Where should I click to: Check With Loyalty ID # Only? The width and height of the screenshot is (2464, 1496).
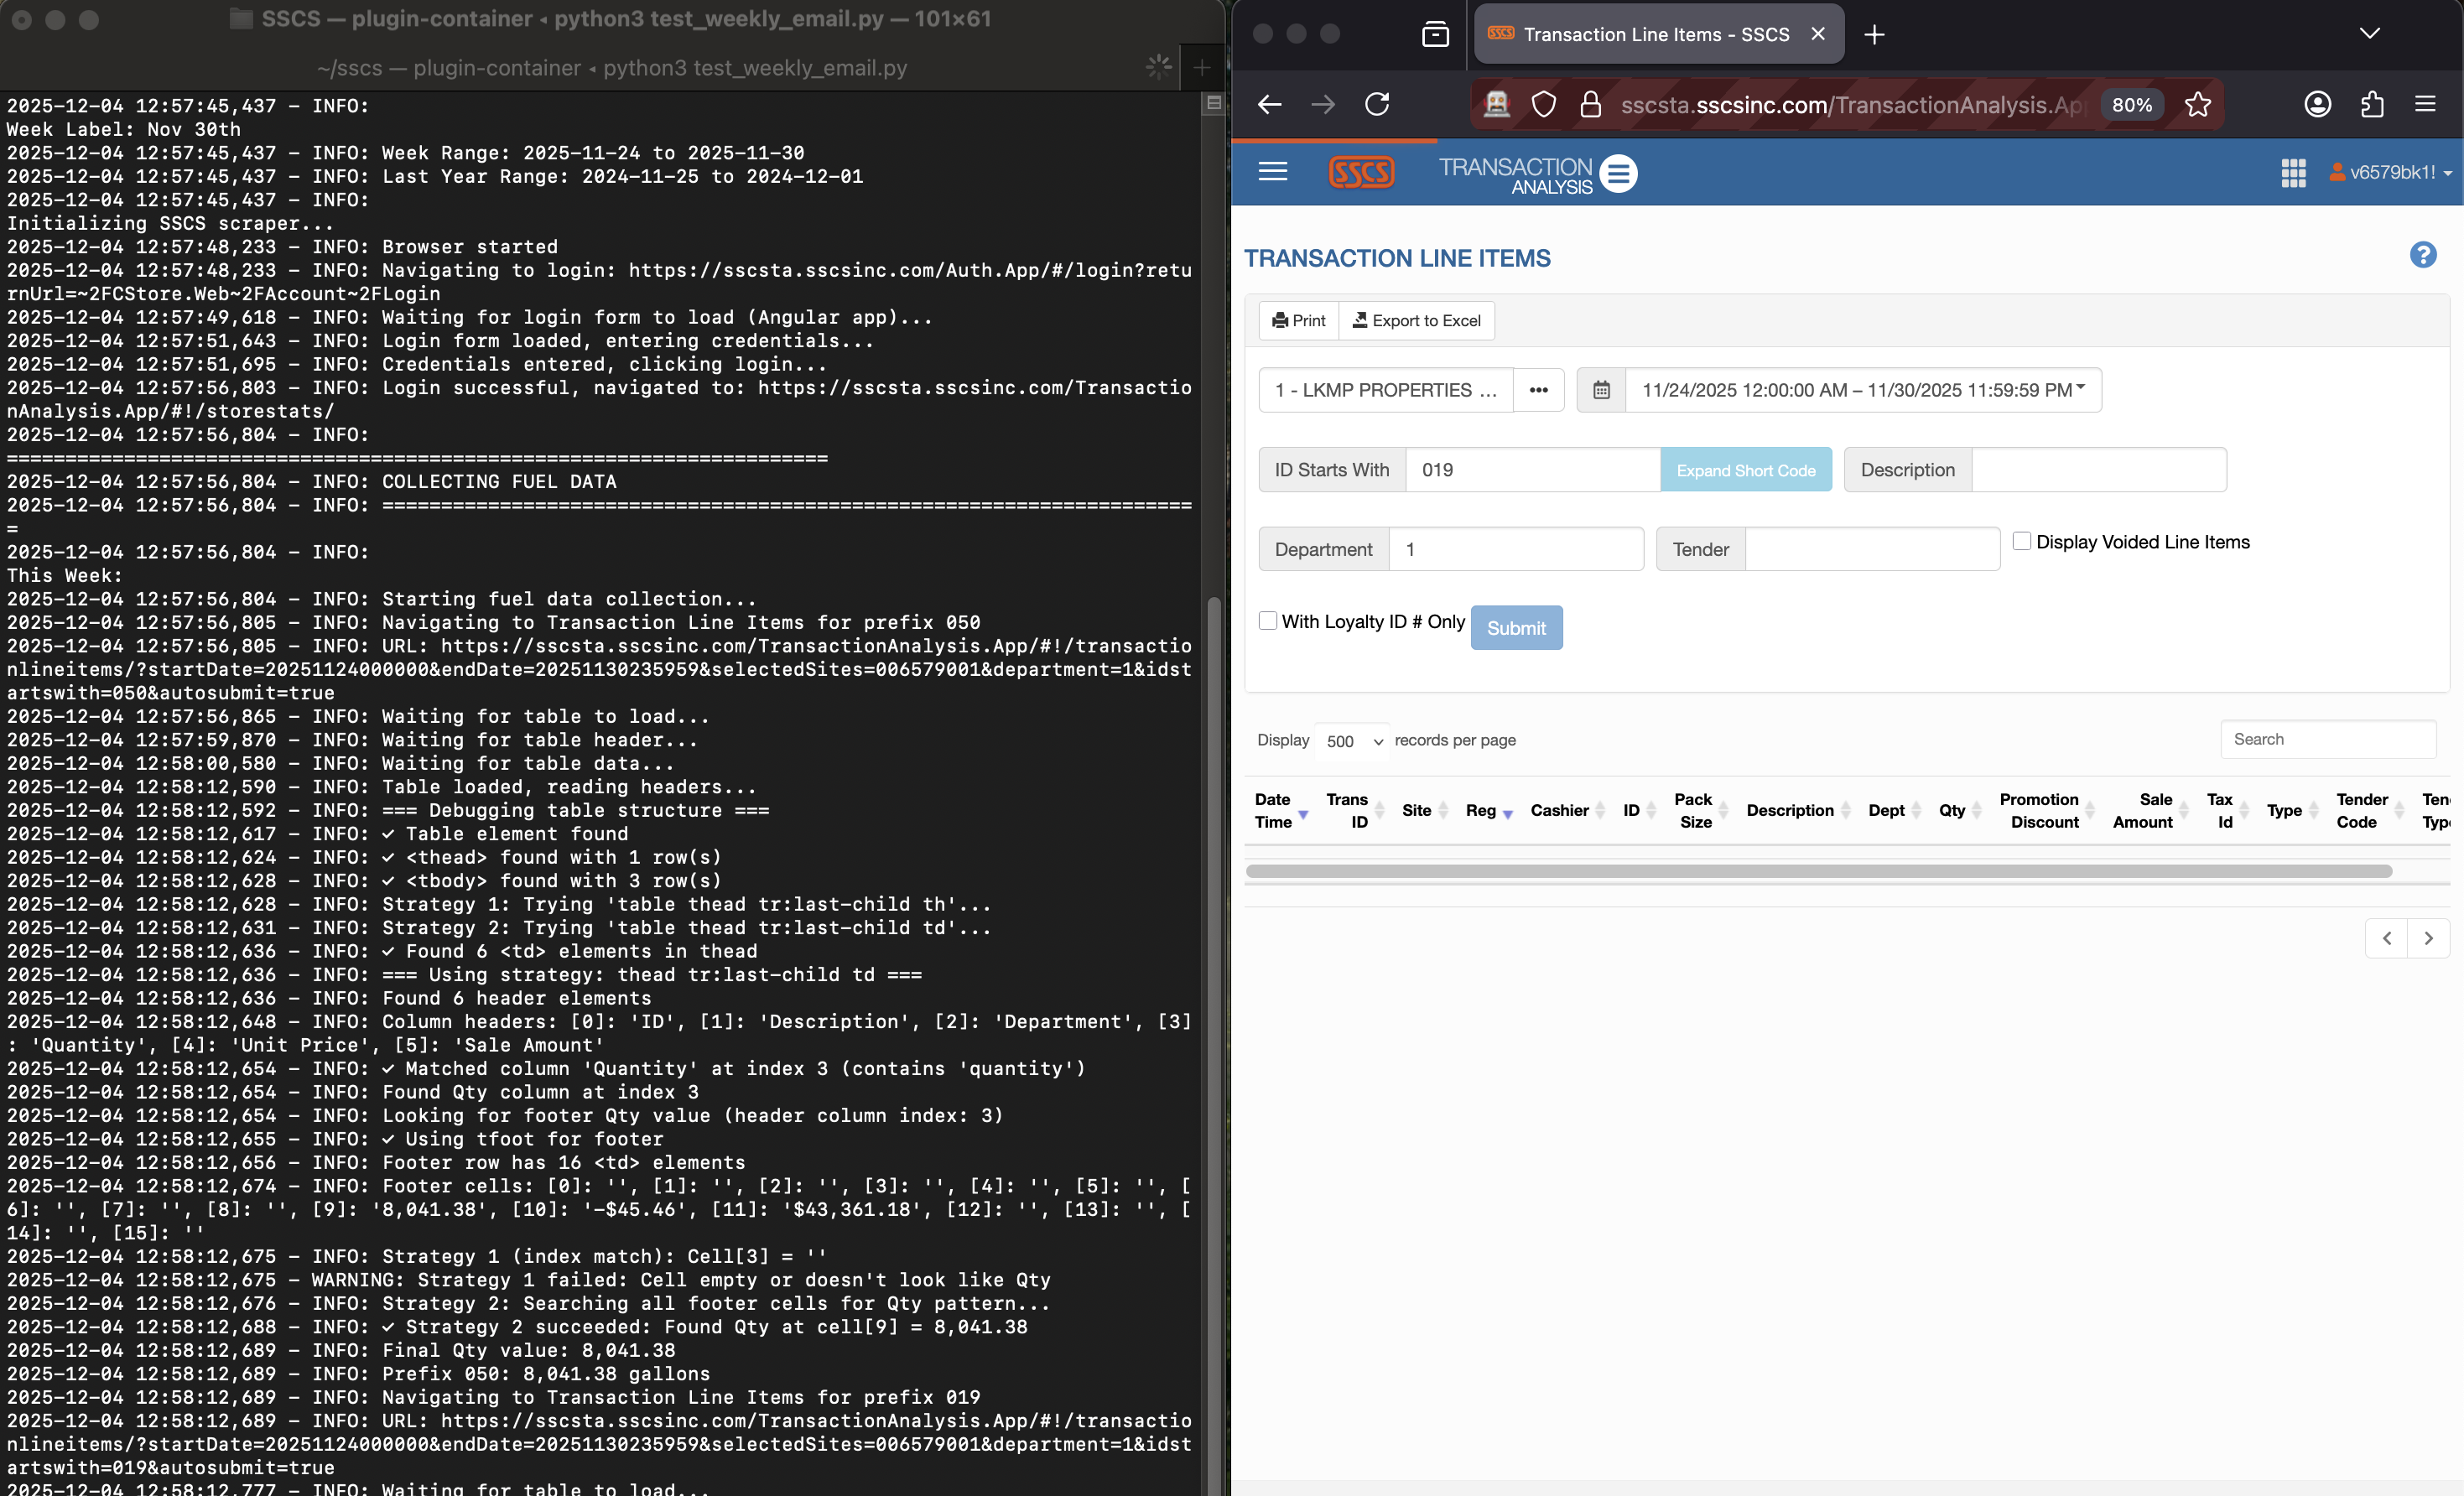click(x=1268, y=620)
